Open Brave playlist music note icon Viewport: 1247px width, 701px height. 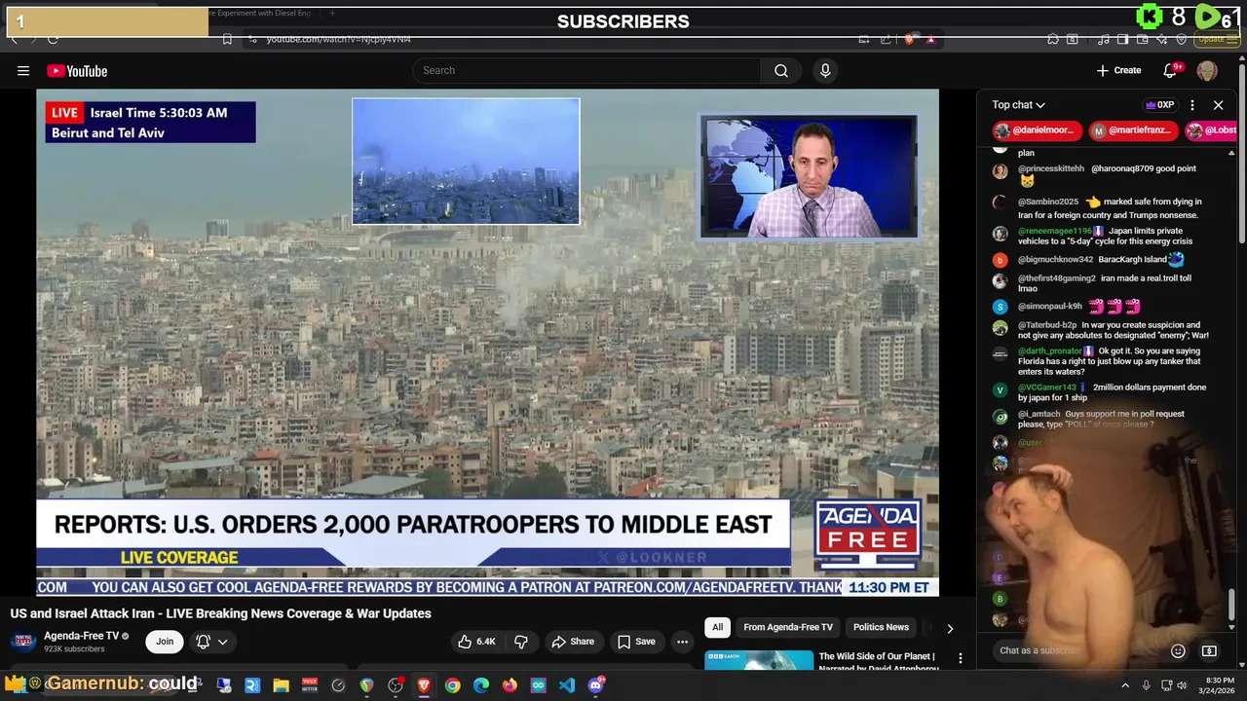click(x=1103, y=39)
